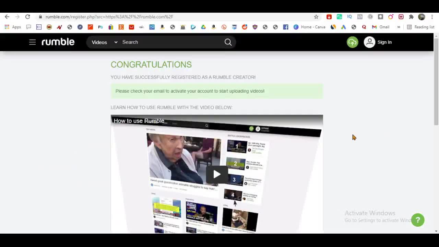Open the Reading list
The image size is (439, 247).
pos(420,27)
